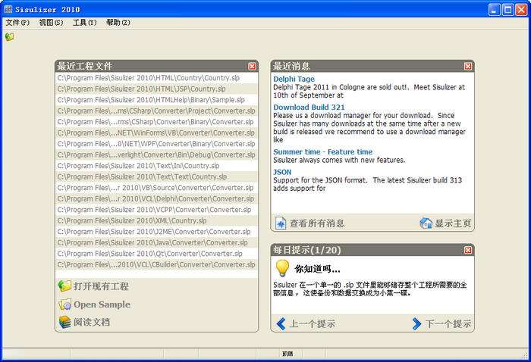Select VB\Source\Converter\Converter.slp entry
Image resolution: width=531 pixels, height=362 pixels.
[156, 188]
